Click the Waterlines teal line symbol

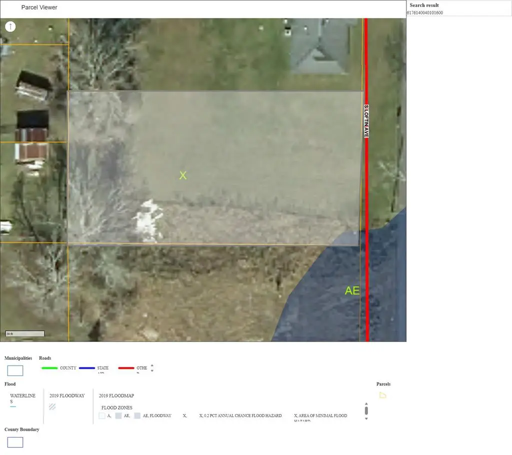click(13, 407)
